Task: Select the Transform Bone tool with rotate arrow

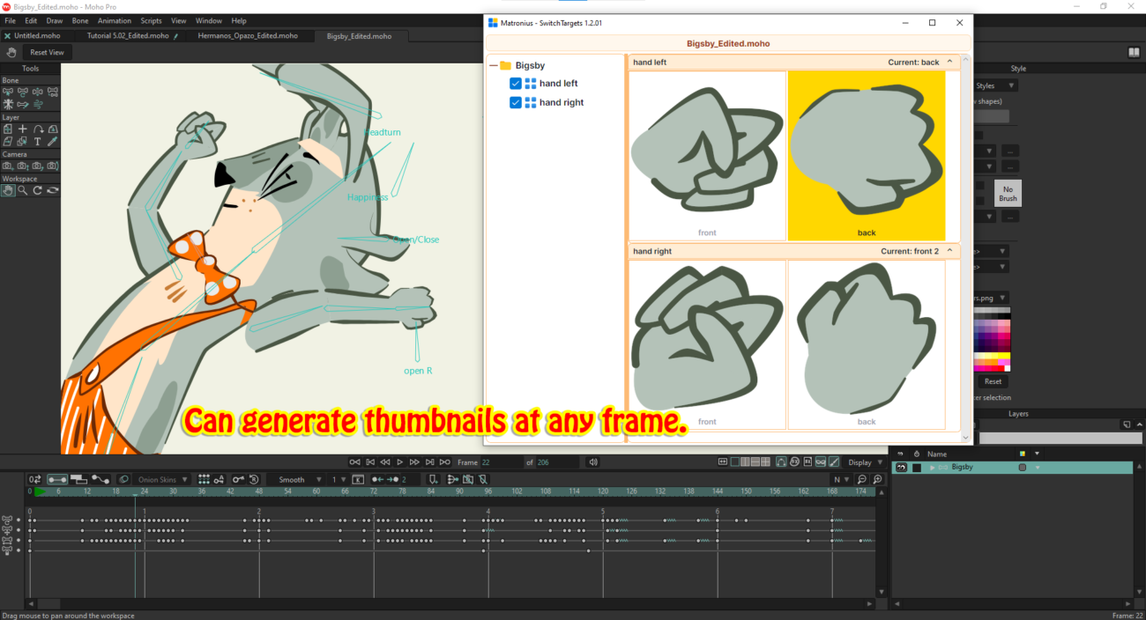Action: pos(23,92)
